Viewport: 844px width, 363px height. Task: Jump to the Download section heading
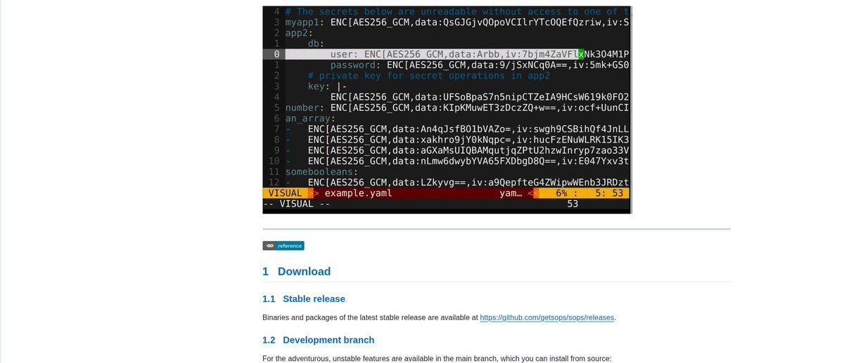tap(304, 272)
